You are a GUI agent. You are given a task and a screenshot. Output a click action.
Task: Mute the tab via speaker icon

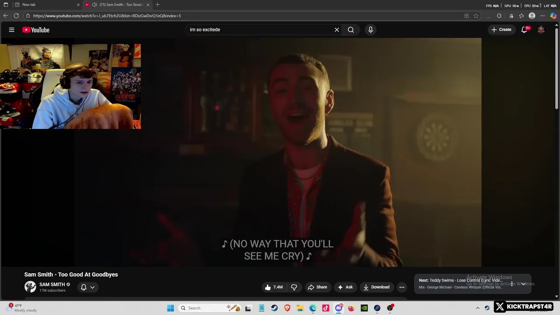[x=94, y=5]
